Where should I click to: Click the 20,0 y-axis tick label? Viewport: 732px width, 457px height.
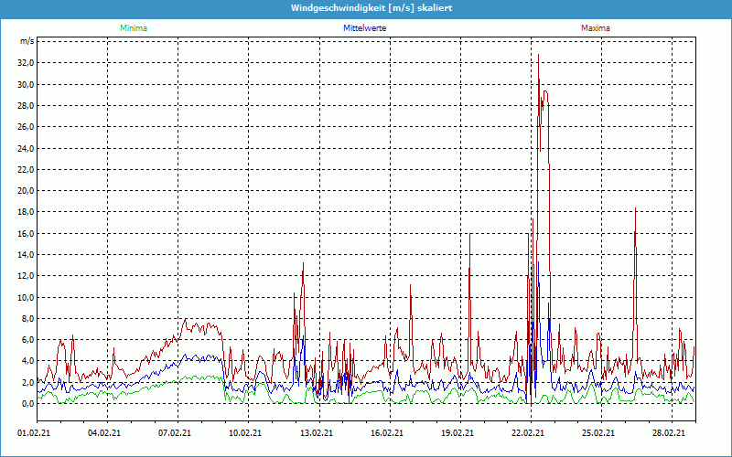26,191
